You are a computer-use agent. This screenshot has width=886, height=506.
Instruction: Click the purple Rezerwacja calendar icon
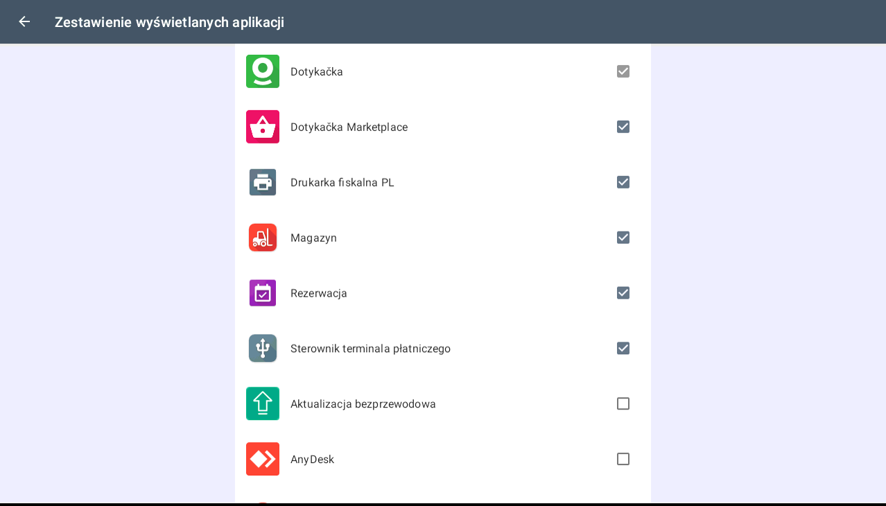pos(263,293)
